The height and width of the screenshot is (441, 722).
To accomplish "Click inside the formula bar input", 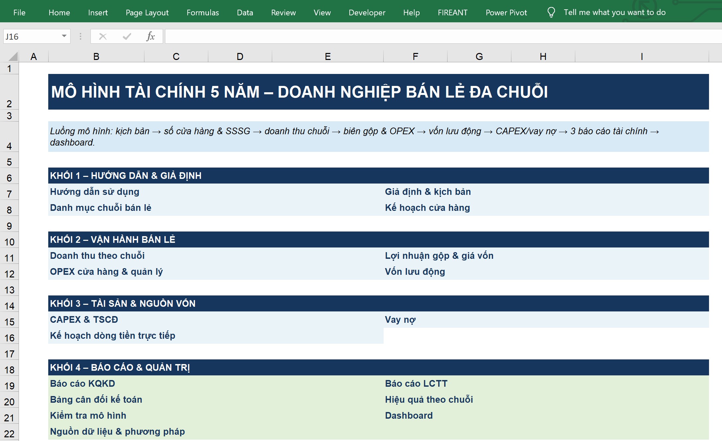I will [x=443, y=36].
